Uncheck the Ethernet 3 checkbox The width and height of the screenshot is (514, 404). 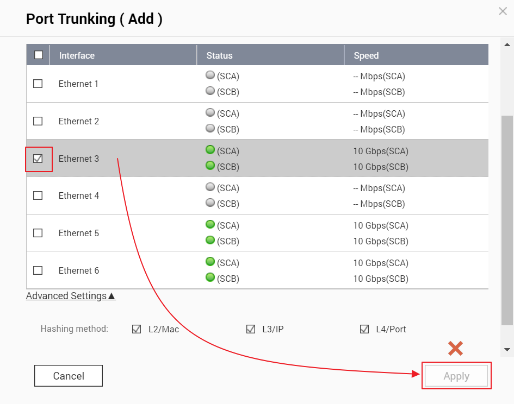coord(38,159)
